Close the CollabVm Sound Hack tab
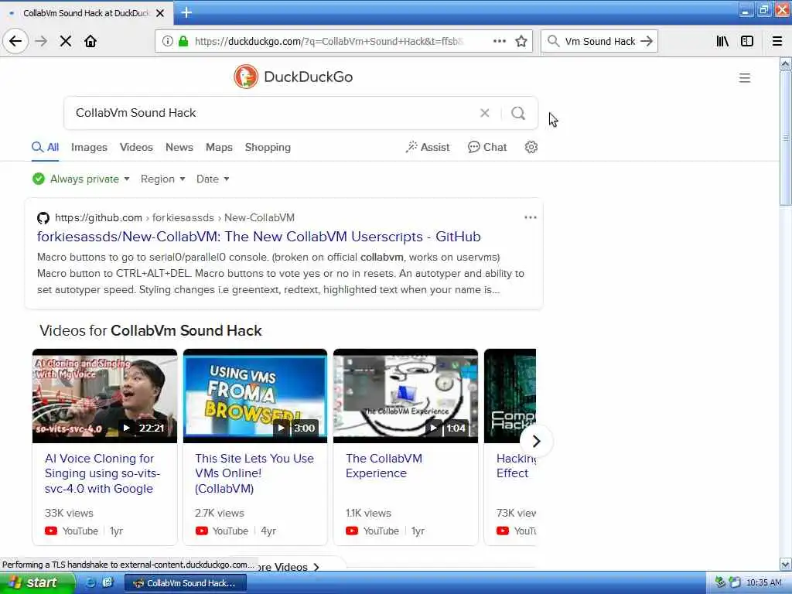Image resolution: width=792 pixels, height=594 pixels. pos(160,13)
